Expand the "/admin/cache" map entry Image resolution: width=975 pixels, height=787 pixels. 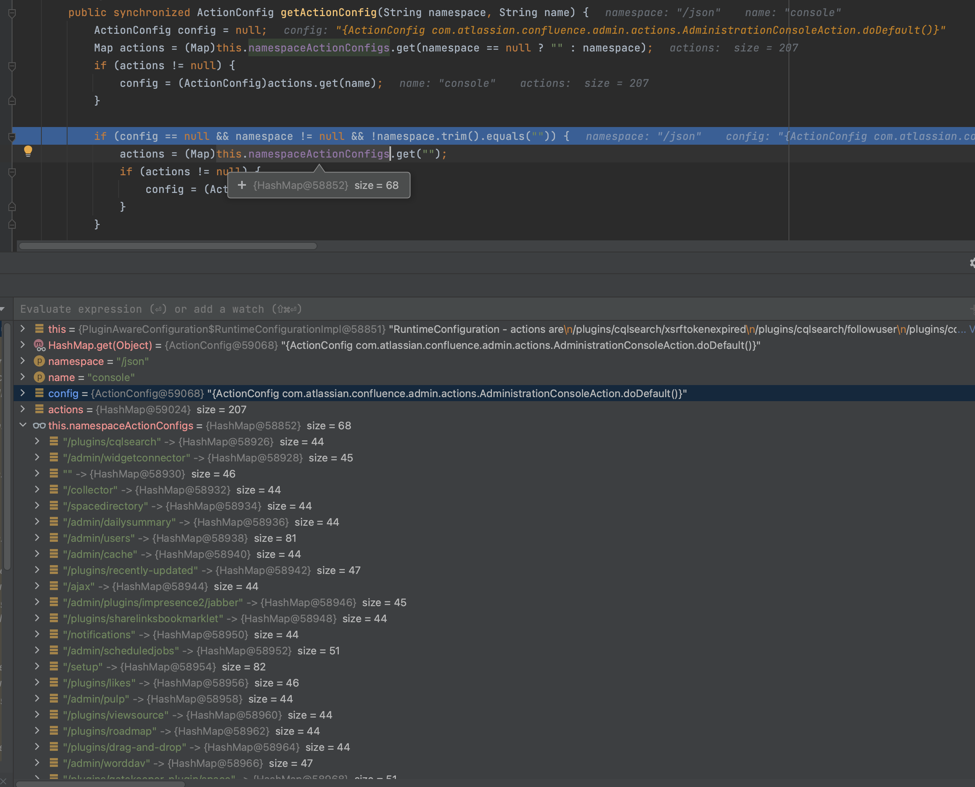click(x=37, y=554)
